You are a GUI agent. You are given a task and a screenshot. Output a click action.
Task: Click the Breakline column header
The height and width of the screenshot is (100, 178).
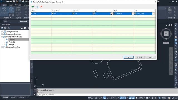coord(62,11)
